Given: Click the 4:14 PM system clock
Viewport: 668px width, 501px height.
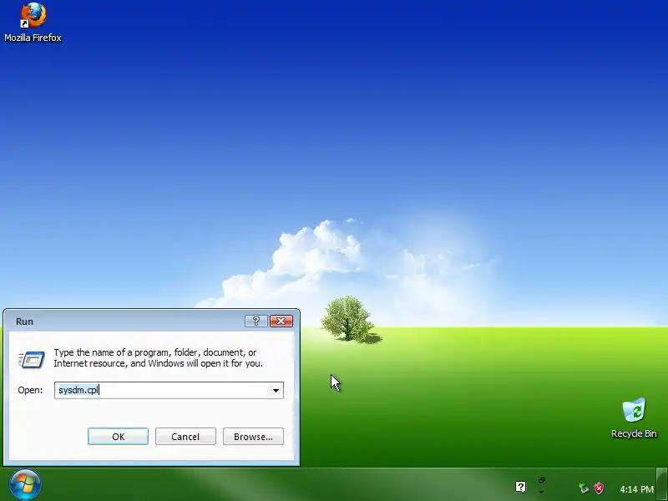Looking at the screenshot, I should click(636, 489).
